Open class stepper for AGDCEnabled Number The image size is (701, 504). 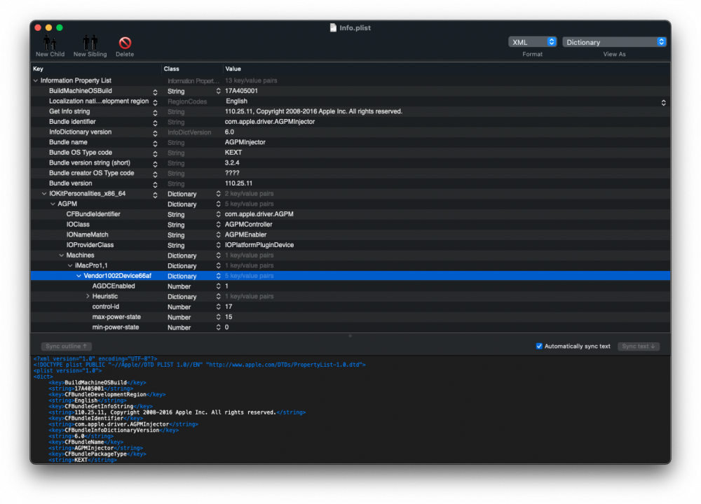click(x=218, y=286)
